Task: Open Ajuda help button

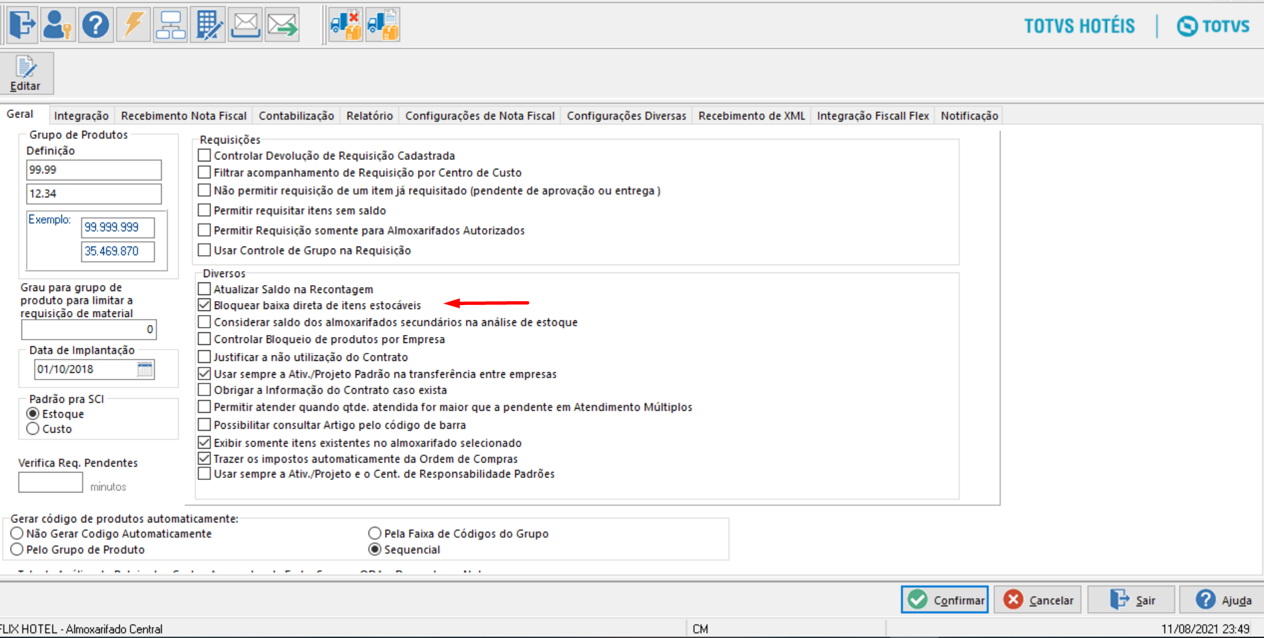Action: 1222,600
